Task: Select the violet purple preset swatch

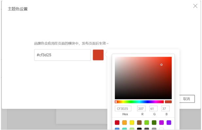Action: pos(169,123)
